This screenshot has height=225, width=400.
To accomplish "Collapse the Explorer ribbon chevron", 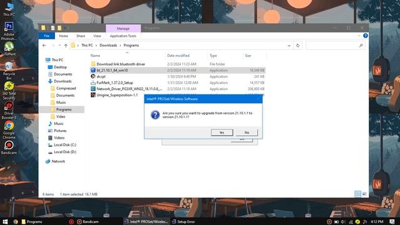I will pyautogui.click(x=359, y=36).
